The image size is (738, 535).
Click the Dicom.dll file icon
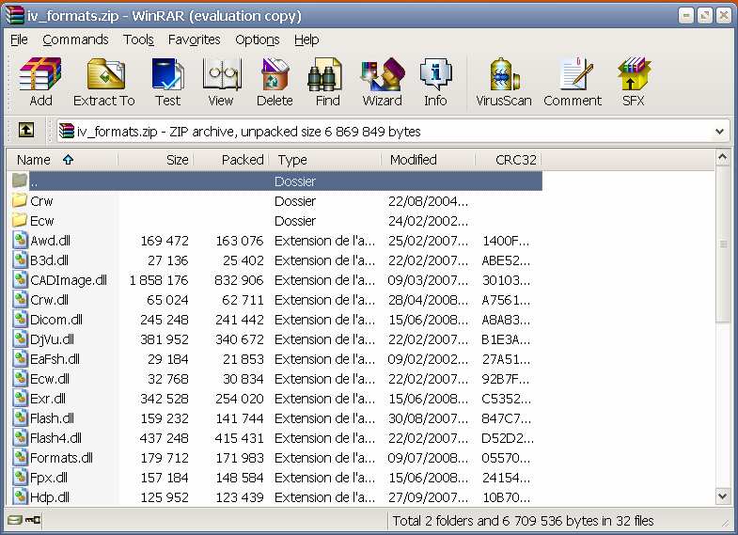click(x=20, y=320)
